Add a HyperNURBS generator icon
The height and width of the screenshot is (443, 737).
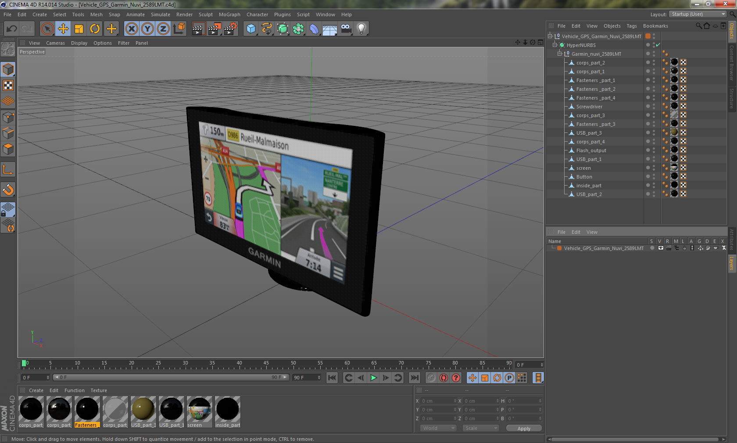(283, 29)
